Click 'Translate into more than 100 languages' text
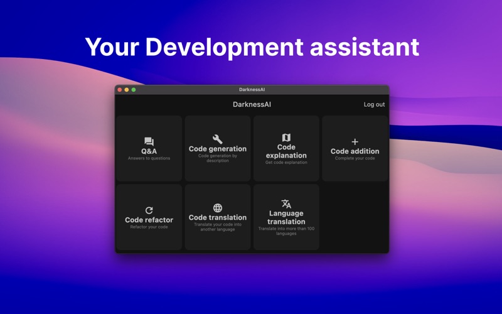502x314 pixels. (x=286, y=231)
